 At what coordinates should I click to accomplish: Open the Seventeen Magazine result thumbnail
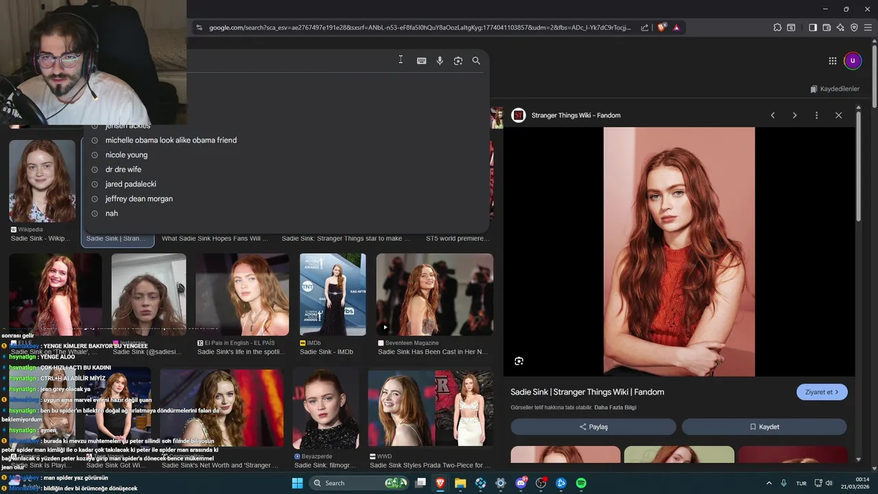(435, 295)
